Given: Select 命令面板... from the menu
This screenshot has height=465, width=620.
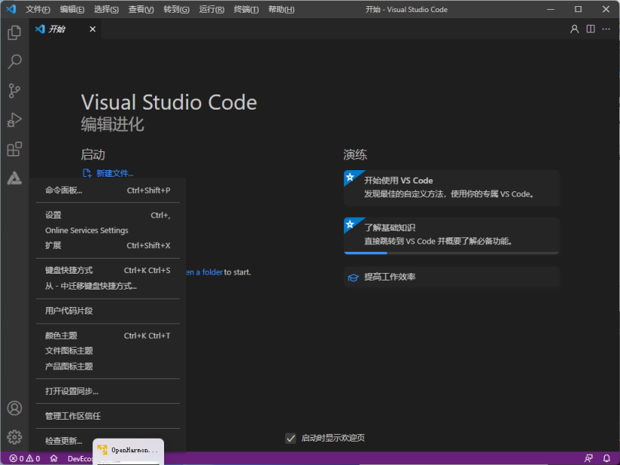Looking at the screenshot, I should click(64, 191).
